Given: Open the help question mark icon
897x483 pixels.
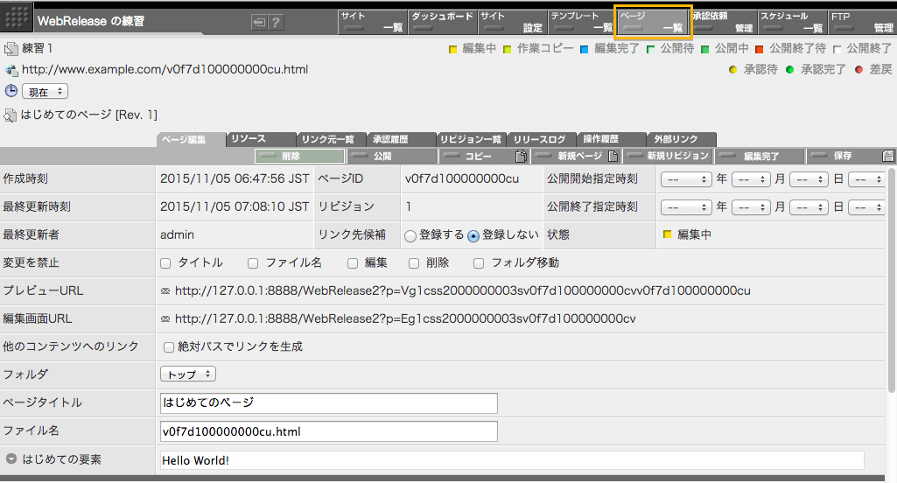Looking at the screenshot, I should click(x=276, y=23).
